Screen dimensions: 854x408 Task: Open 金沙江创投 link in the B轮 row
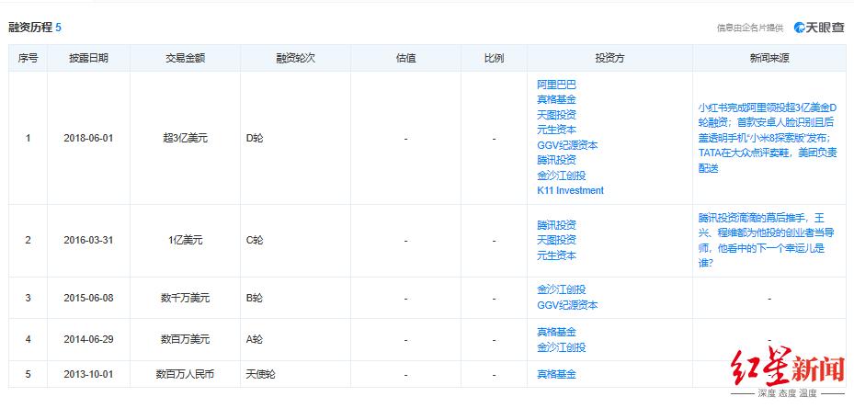pyautogui.click(x=561, y=289)
